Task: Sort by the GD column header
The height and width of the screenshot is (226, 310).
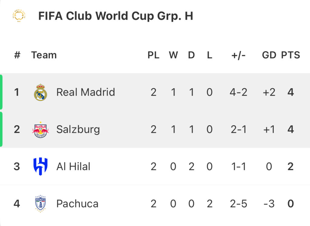Action: [269, 55]
